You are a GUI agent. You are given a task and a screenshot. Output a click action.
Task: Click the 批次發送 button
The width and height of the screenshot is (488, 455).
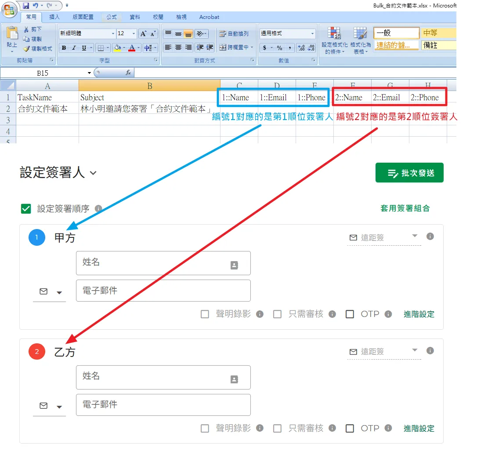[x=409, y=173]
